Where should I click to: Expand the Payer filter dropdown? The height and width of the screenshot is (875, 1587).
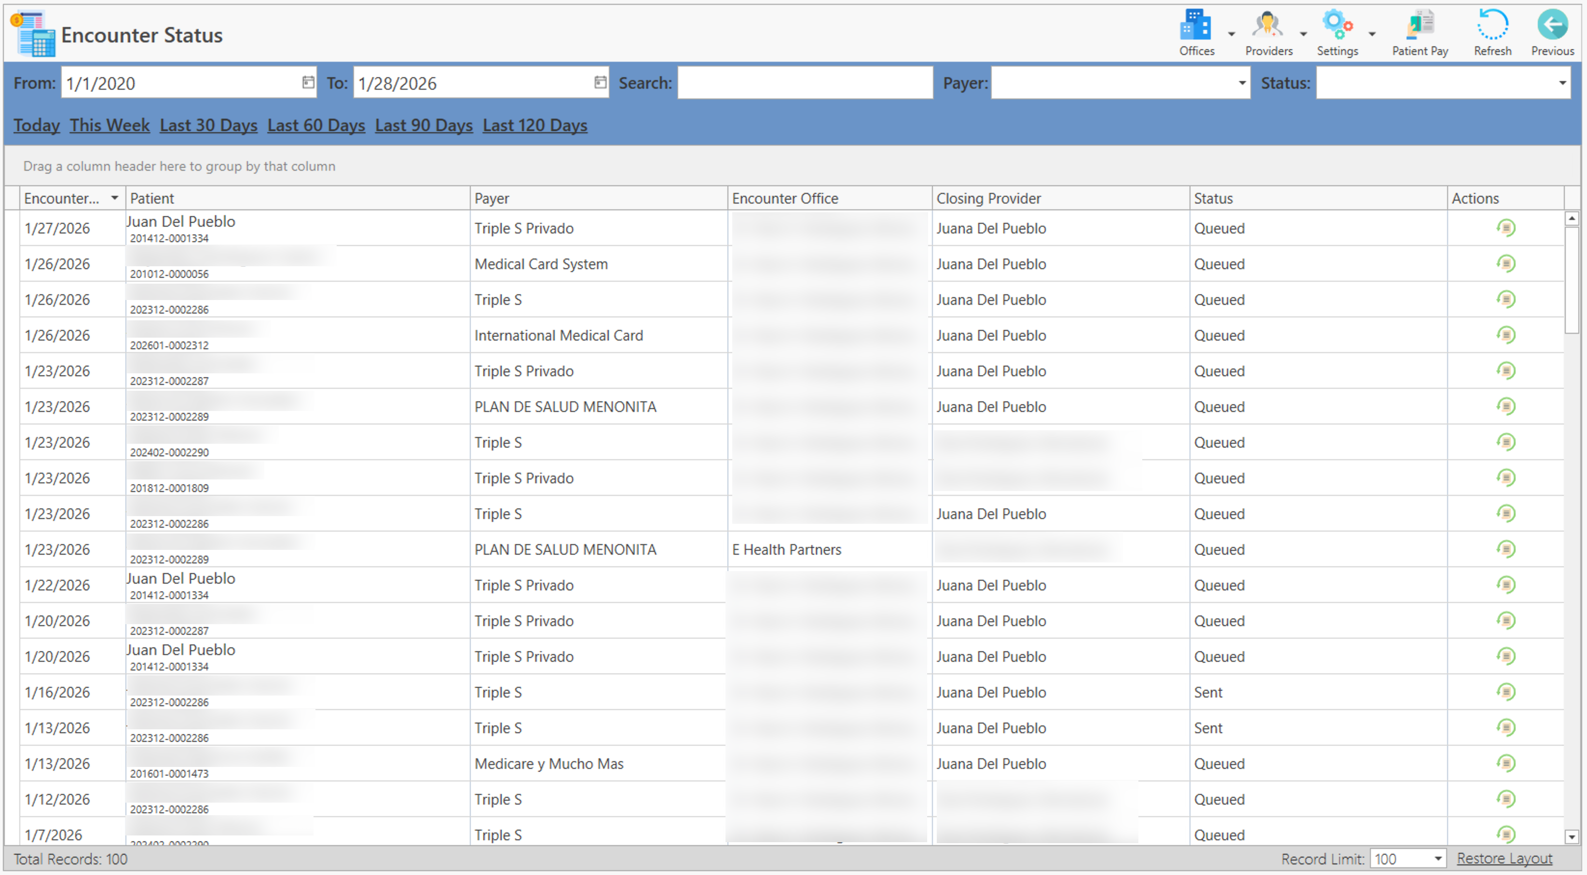[x=1242, y=83]
